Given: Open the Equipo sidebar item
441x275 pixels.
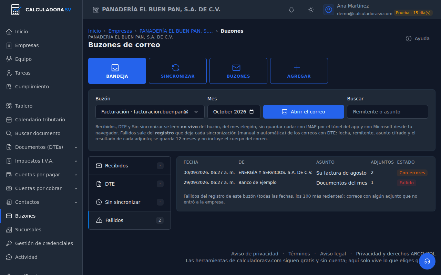Looking at the screenshot, I should [x=41, y=59].
